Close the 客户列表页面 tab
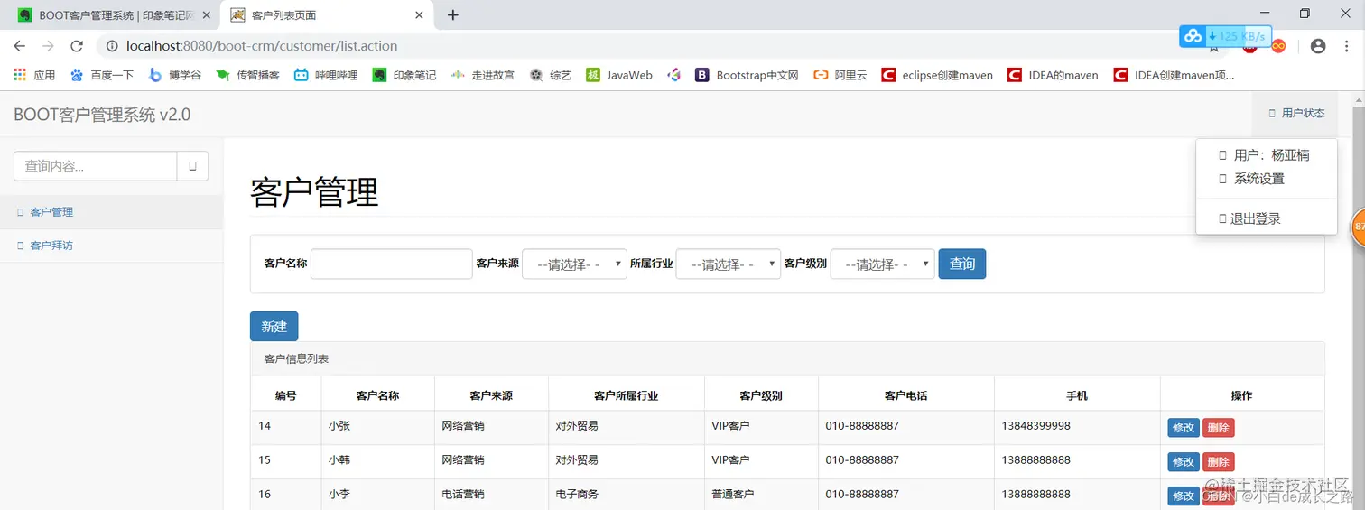 [x=420, y=15]
